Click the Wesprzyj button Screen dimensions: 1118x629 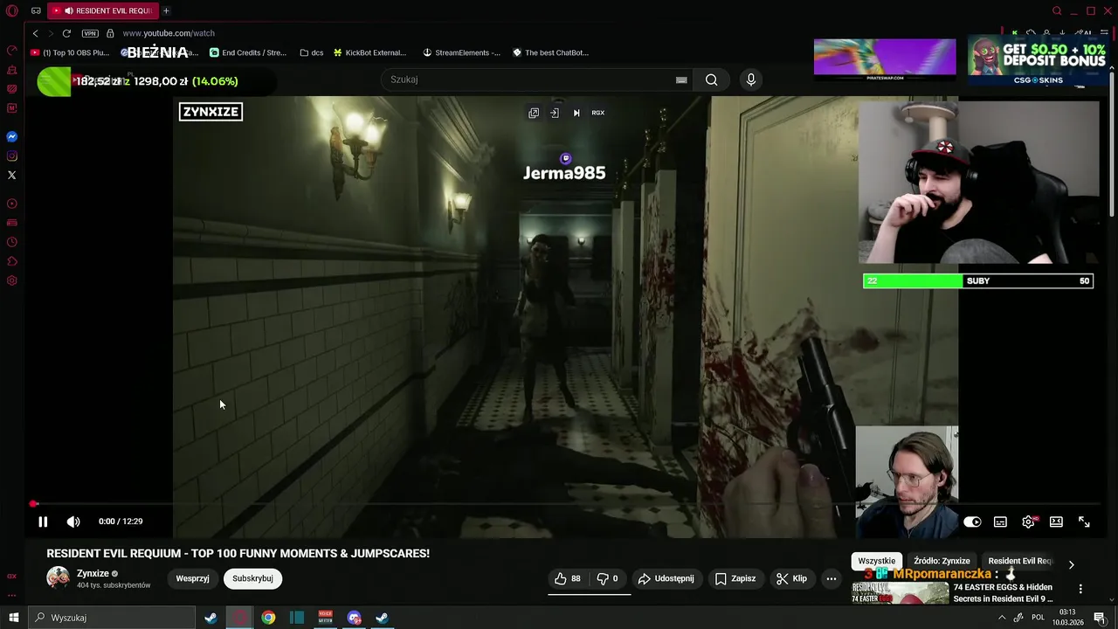click(192, 578)
